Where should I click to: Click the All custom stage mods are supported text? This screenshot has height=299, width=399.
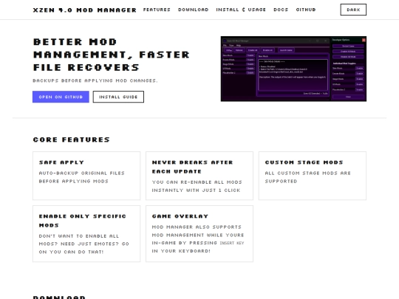coord(308,177)
